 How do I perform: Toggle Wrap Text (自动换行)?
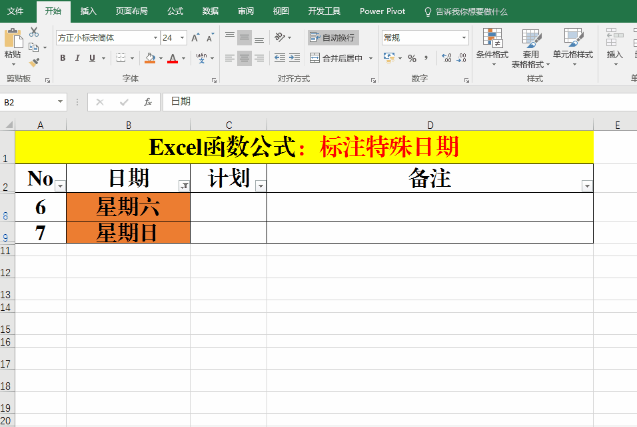[332, 38]
